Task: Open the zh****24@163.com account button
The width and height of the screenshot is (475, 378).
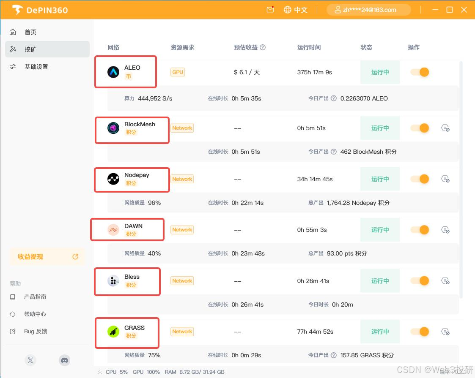Action: tap(369, 10)
